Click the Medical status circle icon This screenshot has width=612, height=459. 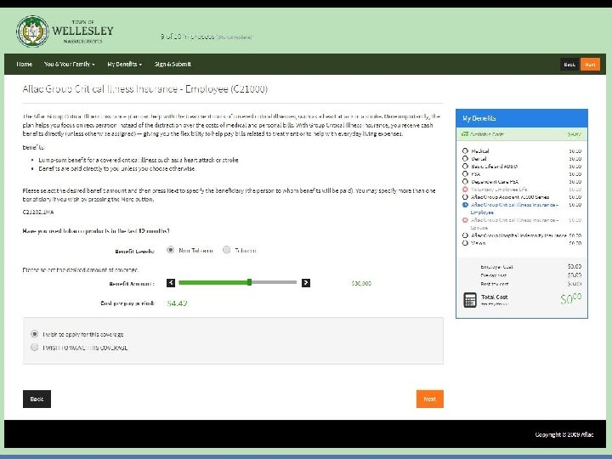[465, 150]
